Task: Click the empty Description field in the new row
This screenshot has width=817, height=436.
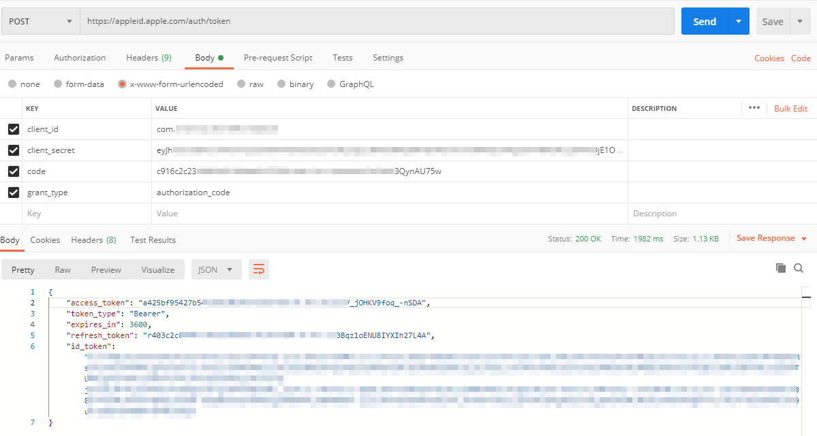Action: click(x=722, y=214)
